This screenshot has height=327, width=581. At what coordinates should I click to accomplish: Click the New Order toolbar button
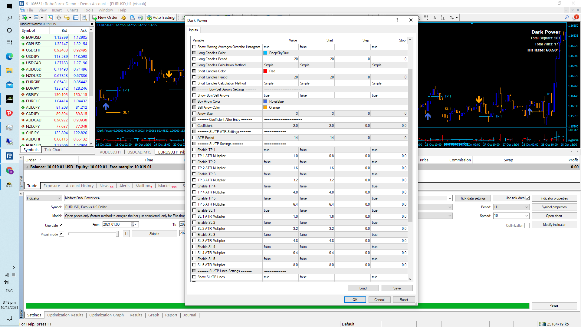[105, 18]
